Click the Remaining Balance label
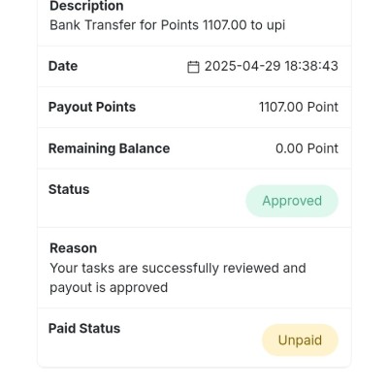 pos(110,148)
